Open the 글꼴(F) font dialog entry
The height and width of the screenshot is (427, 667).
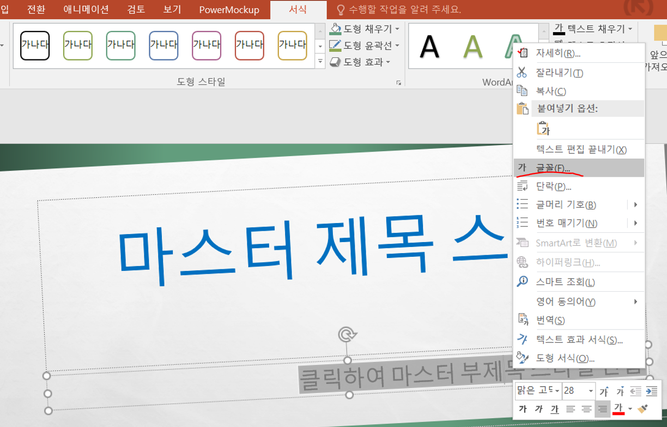click(x=579, y=167)
